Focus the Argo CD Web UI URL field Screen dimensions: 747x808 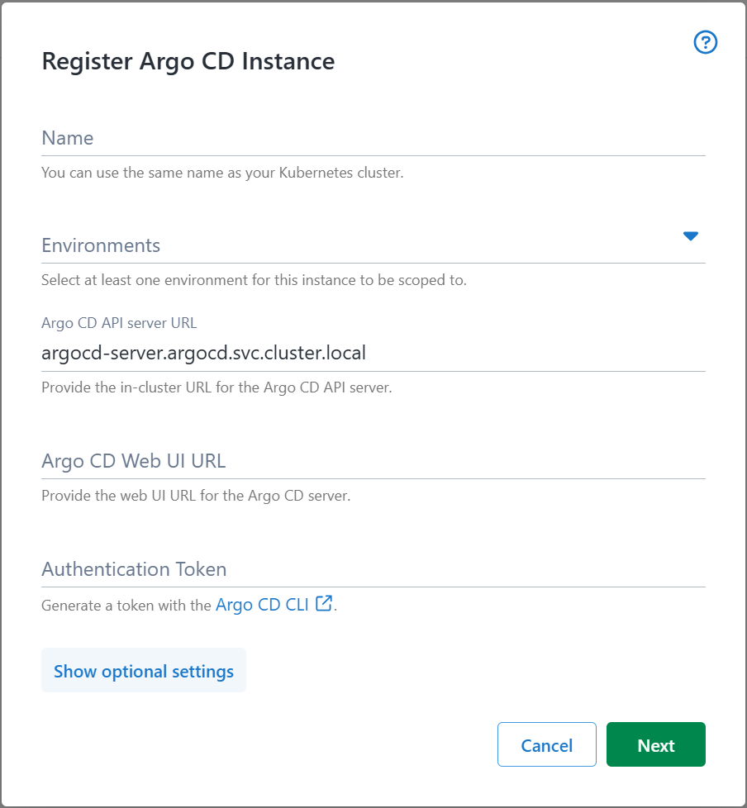click(372, 461)
